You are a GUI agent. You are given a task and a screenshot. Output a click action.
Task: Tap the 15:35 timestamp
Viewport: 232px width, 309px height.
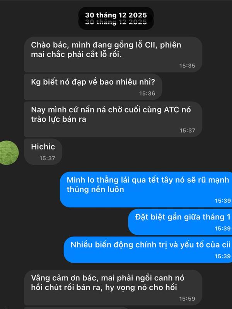point(187,66)
